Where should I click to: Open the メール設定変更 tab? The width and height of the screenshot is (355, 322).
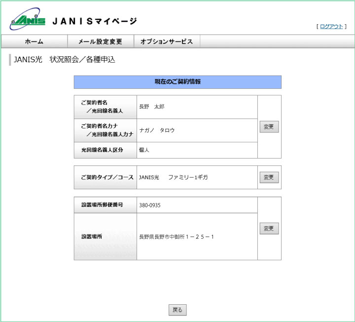[x=101, y=41]
